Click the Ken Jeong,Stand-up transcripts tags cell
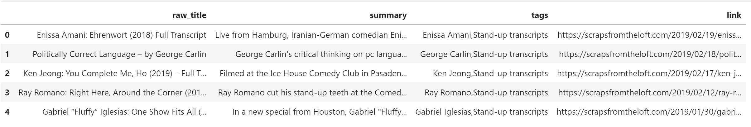The height and width of the screenshot is (127, 751). [x=490, y=73]
